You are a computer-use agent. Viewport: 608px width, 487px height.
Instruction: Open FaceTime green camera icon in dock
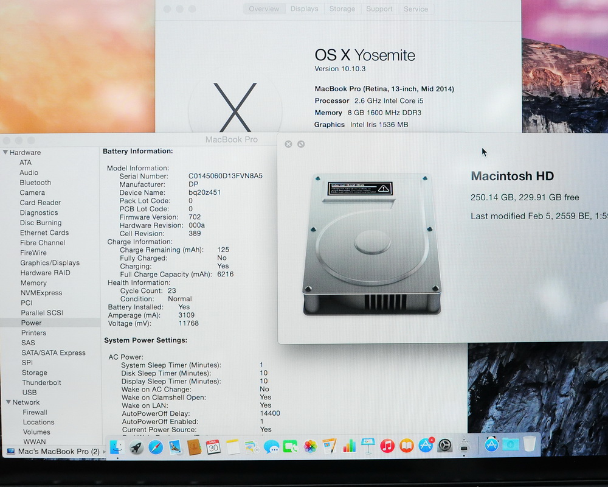pyautogui.click(x=291, y=447)
